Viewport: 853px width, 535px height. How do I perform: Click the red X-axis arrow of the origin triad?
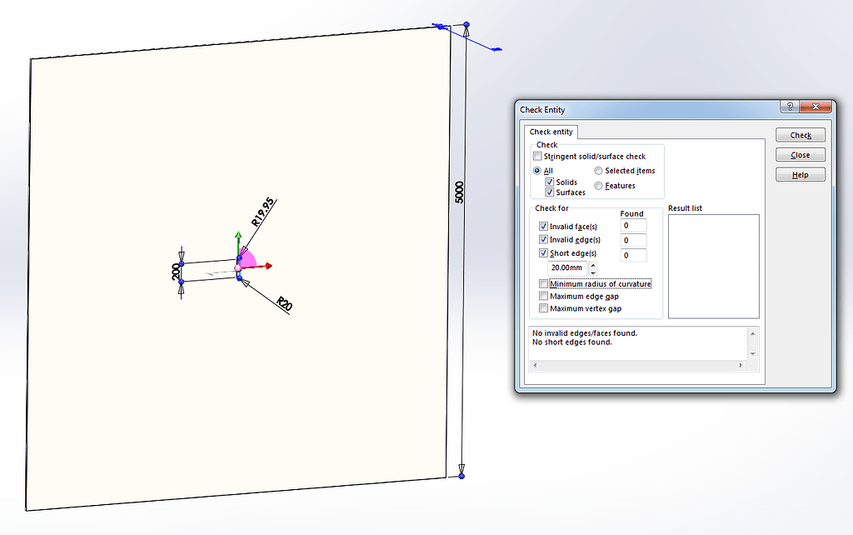tap(267, 267)
